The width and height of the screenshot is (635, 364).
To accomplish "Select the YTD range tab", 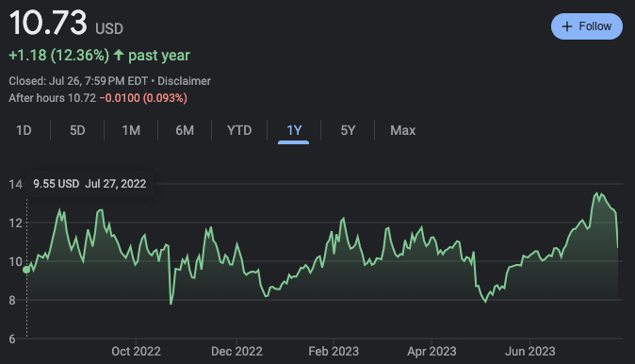I will (x=239, y=130).
